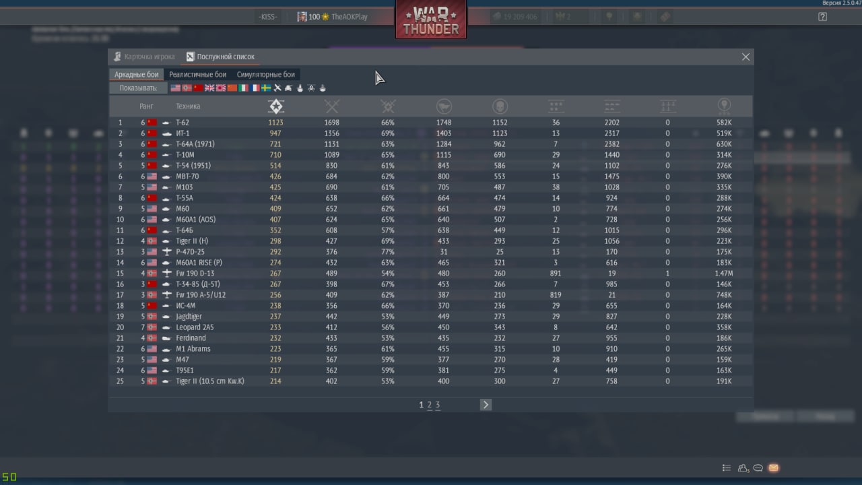The height and width of the screenshot is (485, 862).
Task: Switch to Симуляторные бои tab
Action: tap(265, 74)
